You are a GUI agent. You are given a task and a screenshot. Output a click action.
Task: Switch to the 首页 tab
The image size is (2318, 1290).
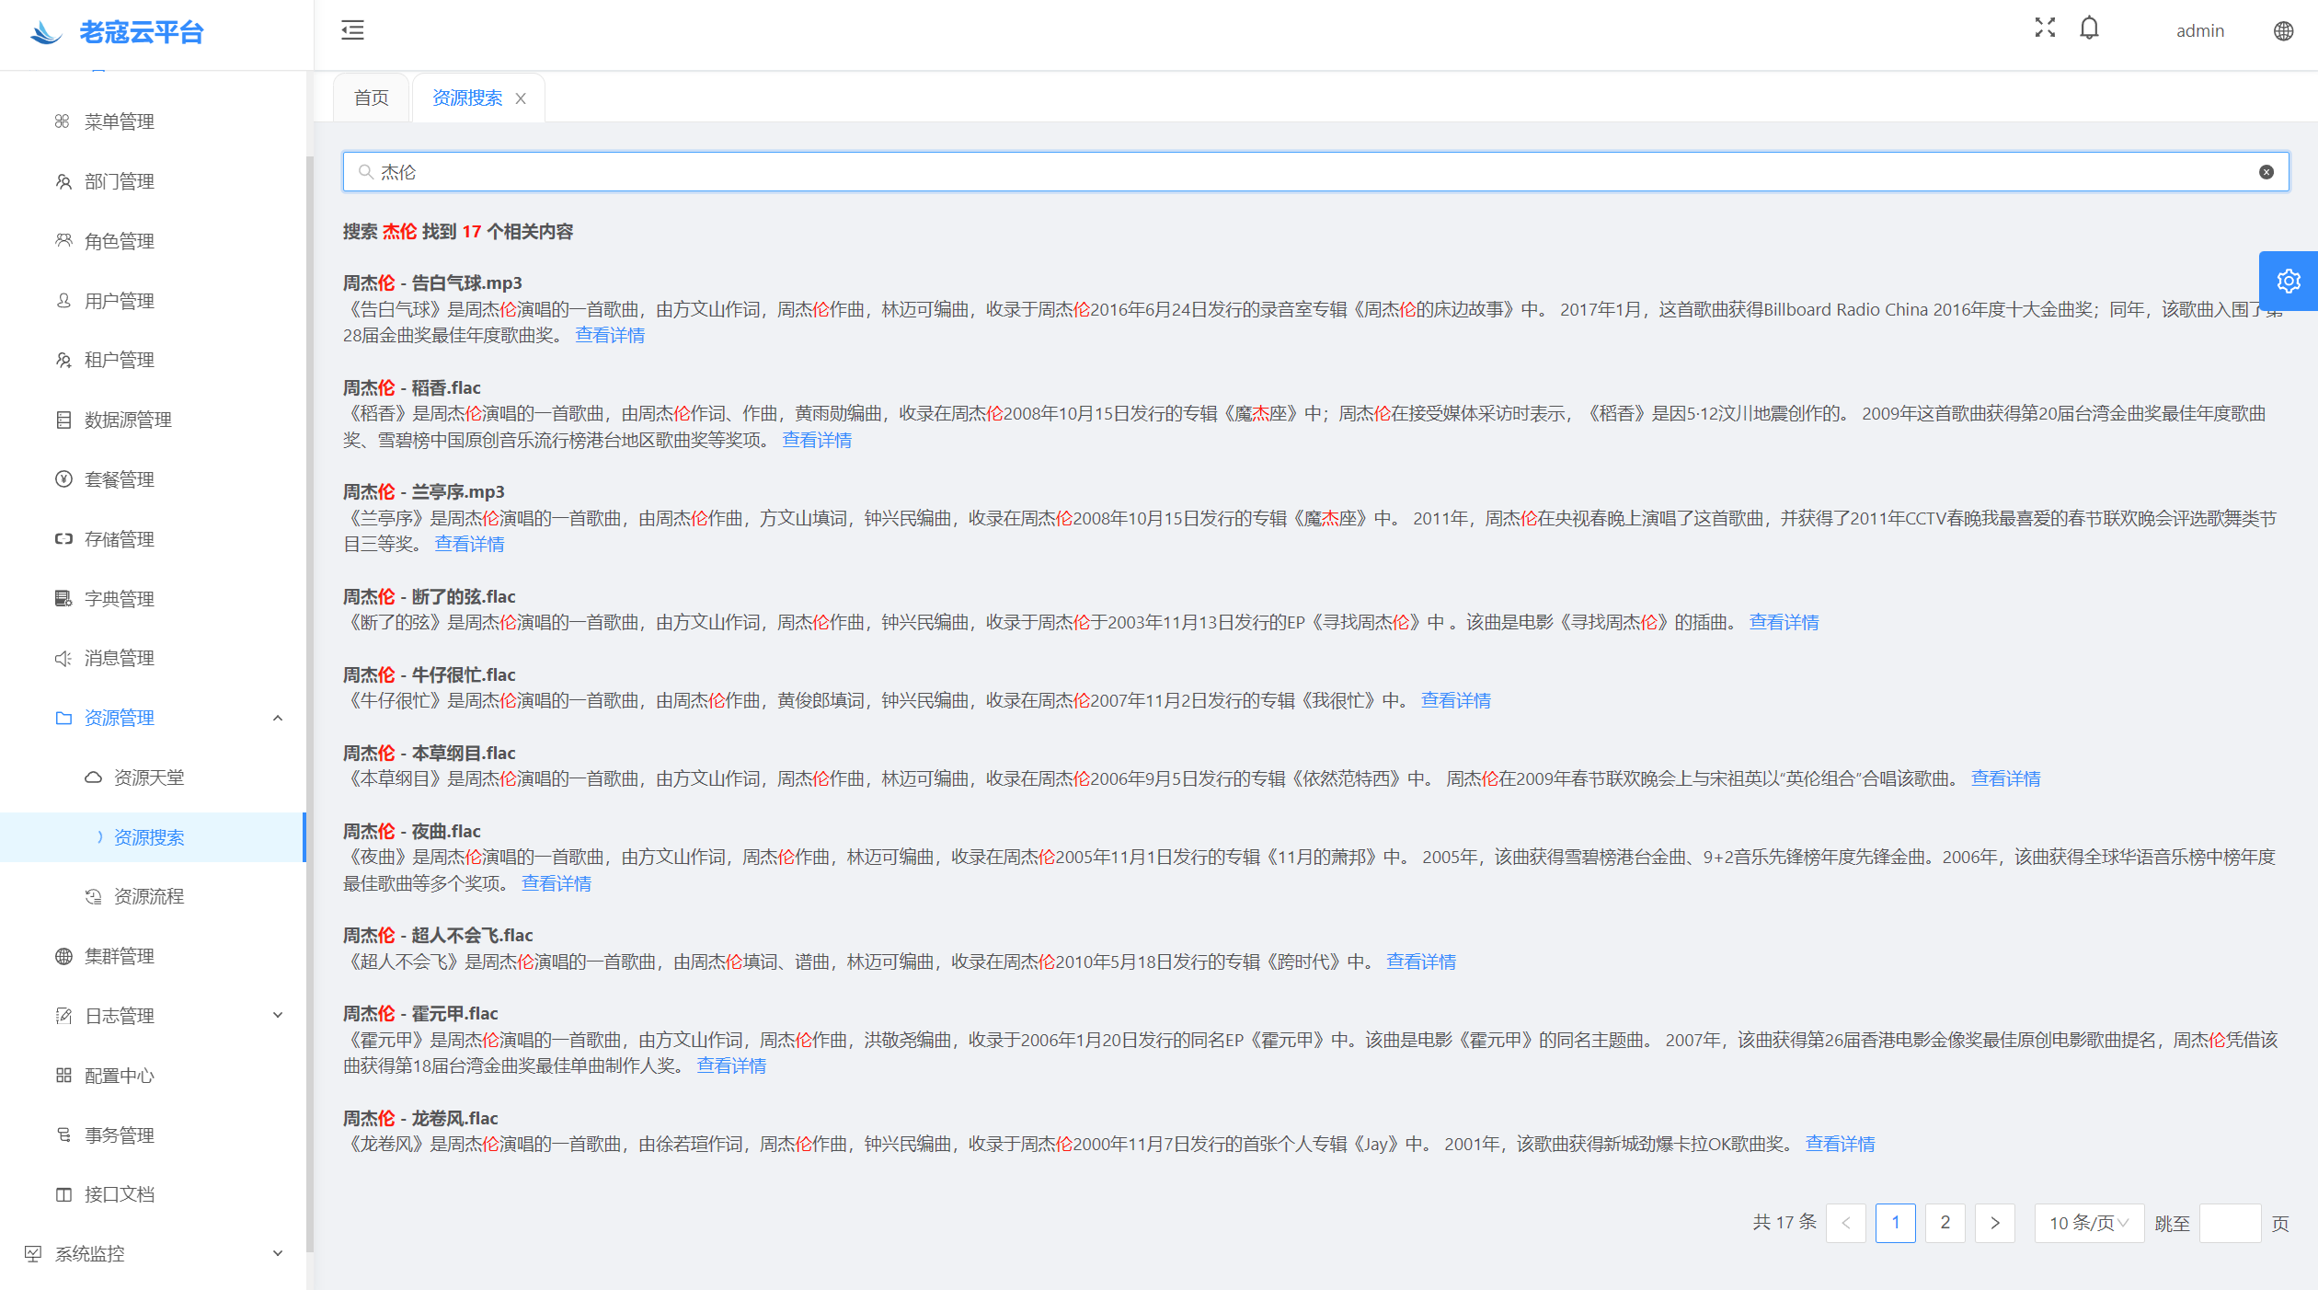371,98
